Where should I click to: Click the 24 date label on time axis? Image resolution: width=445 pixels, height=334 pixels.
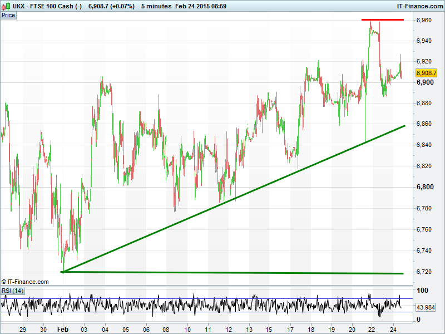pyautogui.click(x=392, y=329)
